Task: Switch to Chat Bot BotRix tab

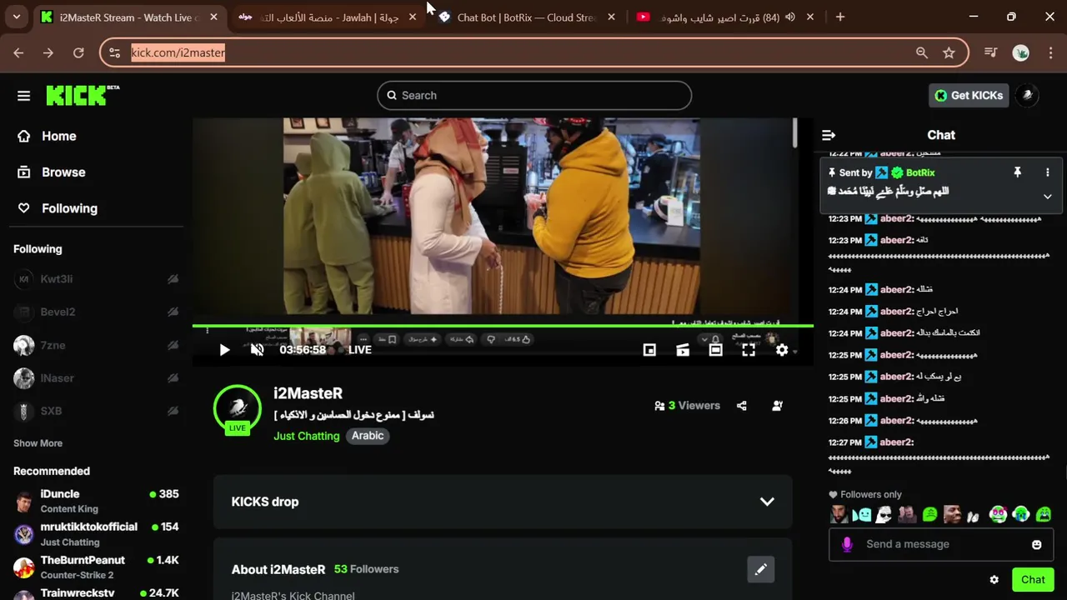Action: pyautogui.click(x=527, y=17)
